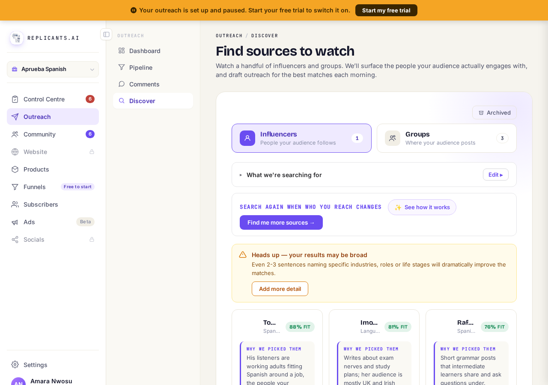Click the Outreach paper-plane icon
This screenshot has width=548, height=385.
(15, 117)
